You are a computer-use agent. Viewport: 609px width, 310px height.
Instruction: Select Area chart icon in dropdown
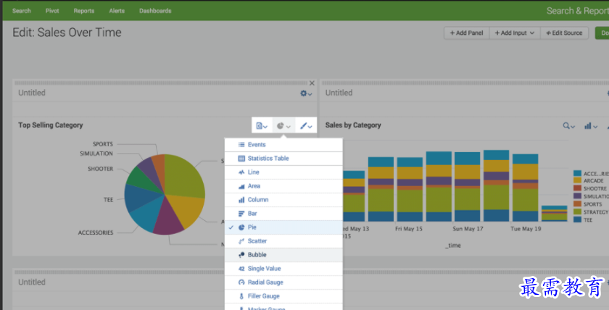[x=241, y=186]
